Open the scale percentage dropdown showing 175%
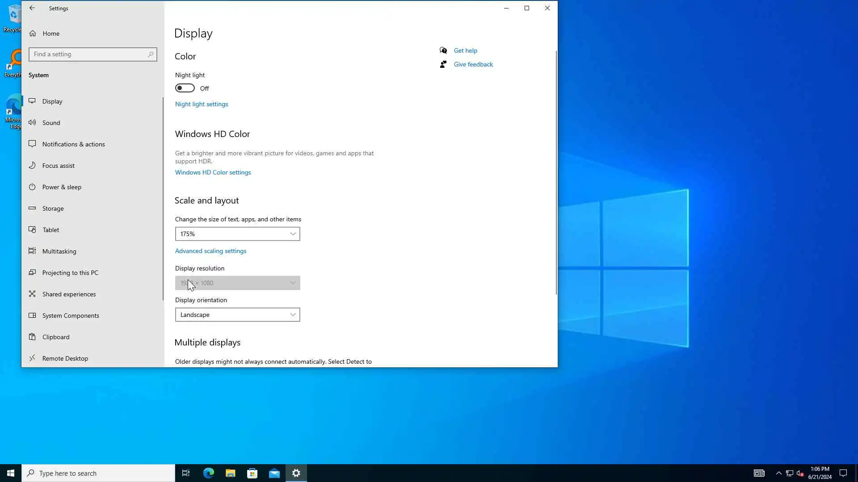858x482 pixels. click(237, 234)
